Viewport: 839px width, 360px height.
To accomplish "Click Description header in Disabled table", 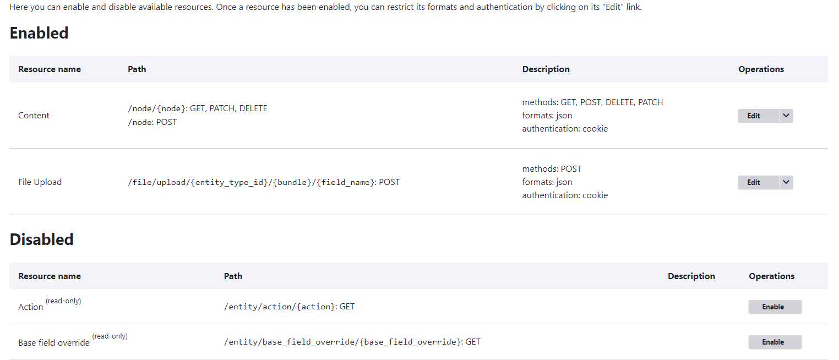I will pyautogui.click(x=691, y=276).
